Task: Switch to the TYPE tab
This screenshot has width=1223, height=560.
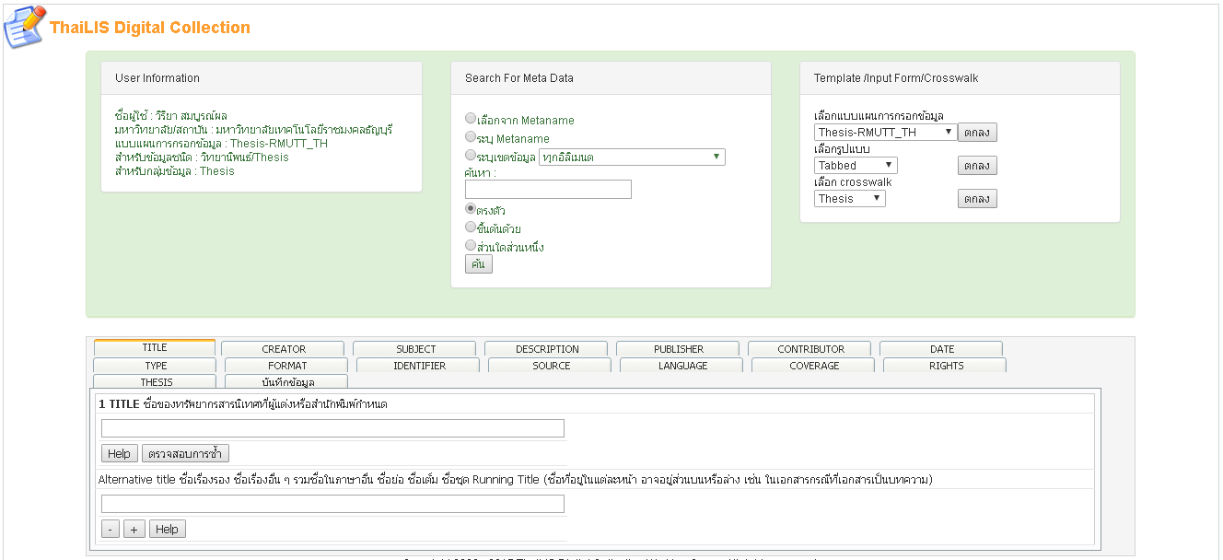Action: [x=155, y=366]
